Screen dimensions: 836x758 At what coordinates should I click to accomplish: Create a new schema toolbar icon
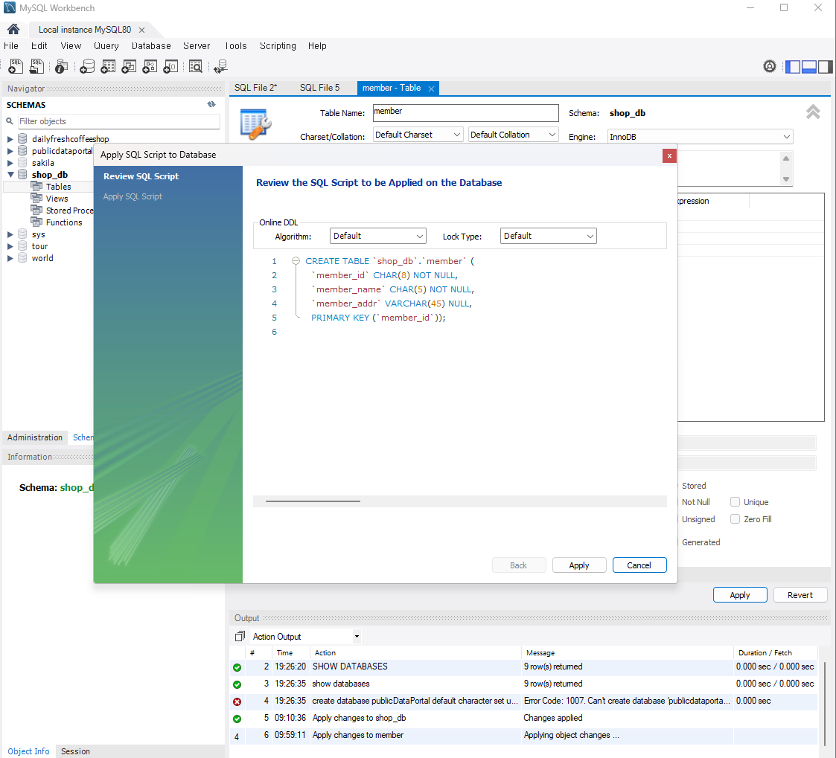click(x=87, y=66)
